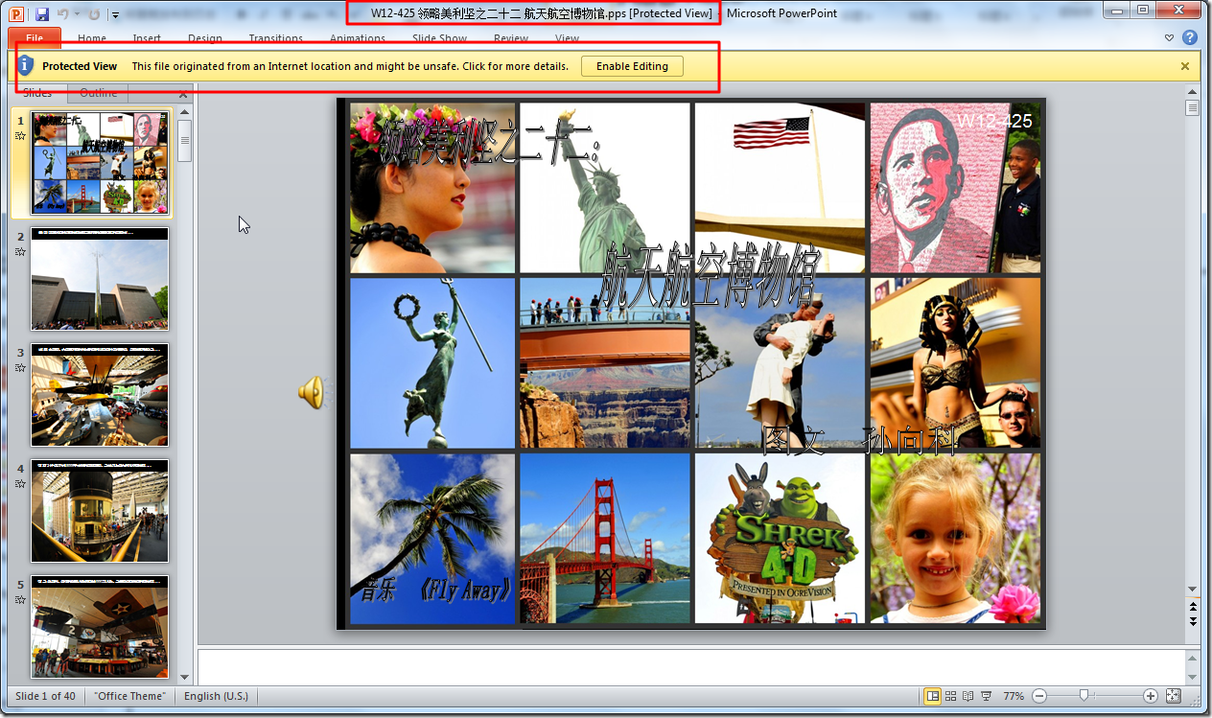1212x718 pixels.
Task: Click the notes pane scroll down arrow
Action: coord(1193,675)
